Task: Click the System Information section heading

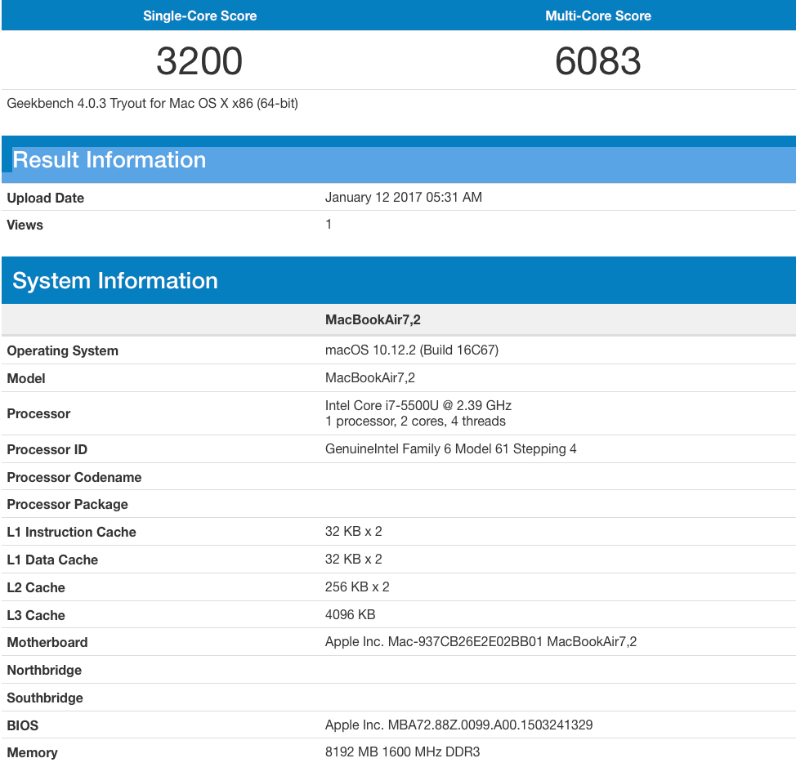Action: [115, 281]
